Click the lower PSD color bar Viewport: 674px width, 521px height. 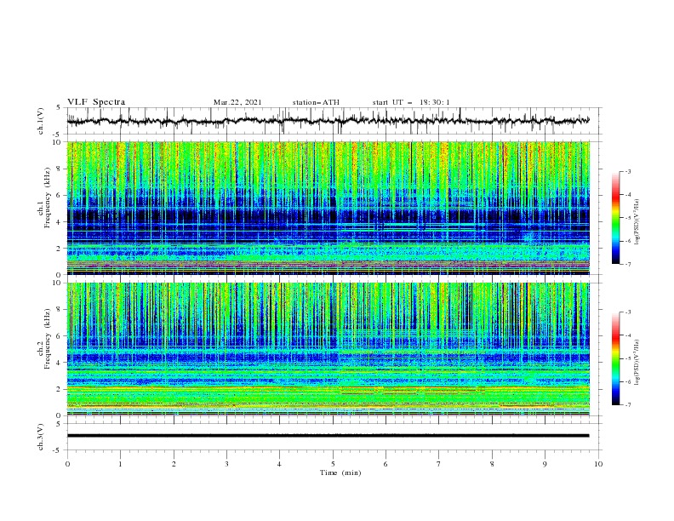pos(616,358)
